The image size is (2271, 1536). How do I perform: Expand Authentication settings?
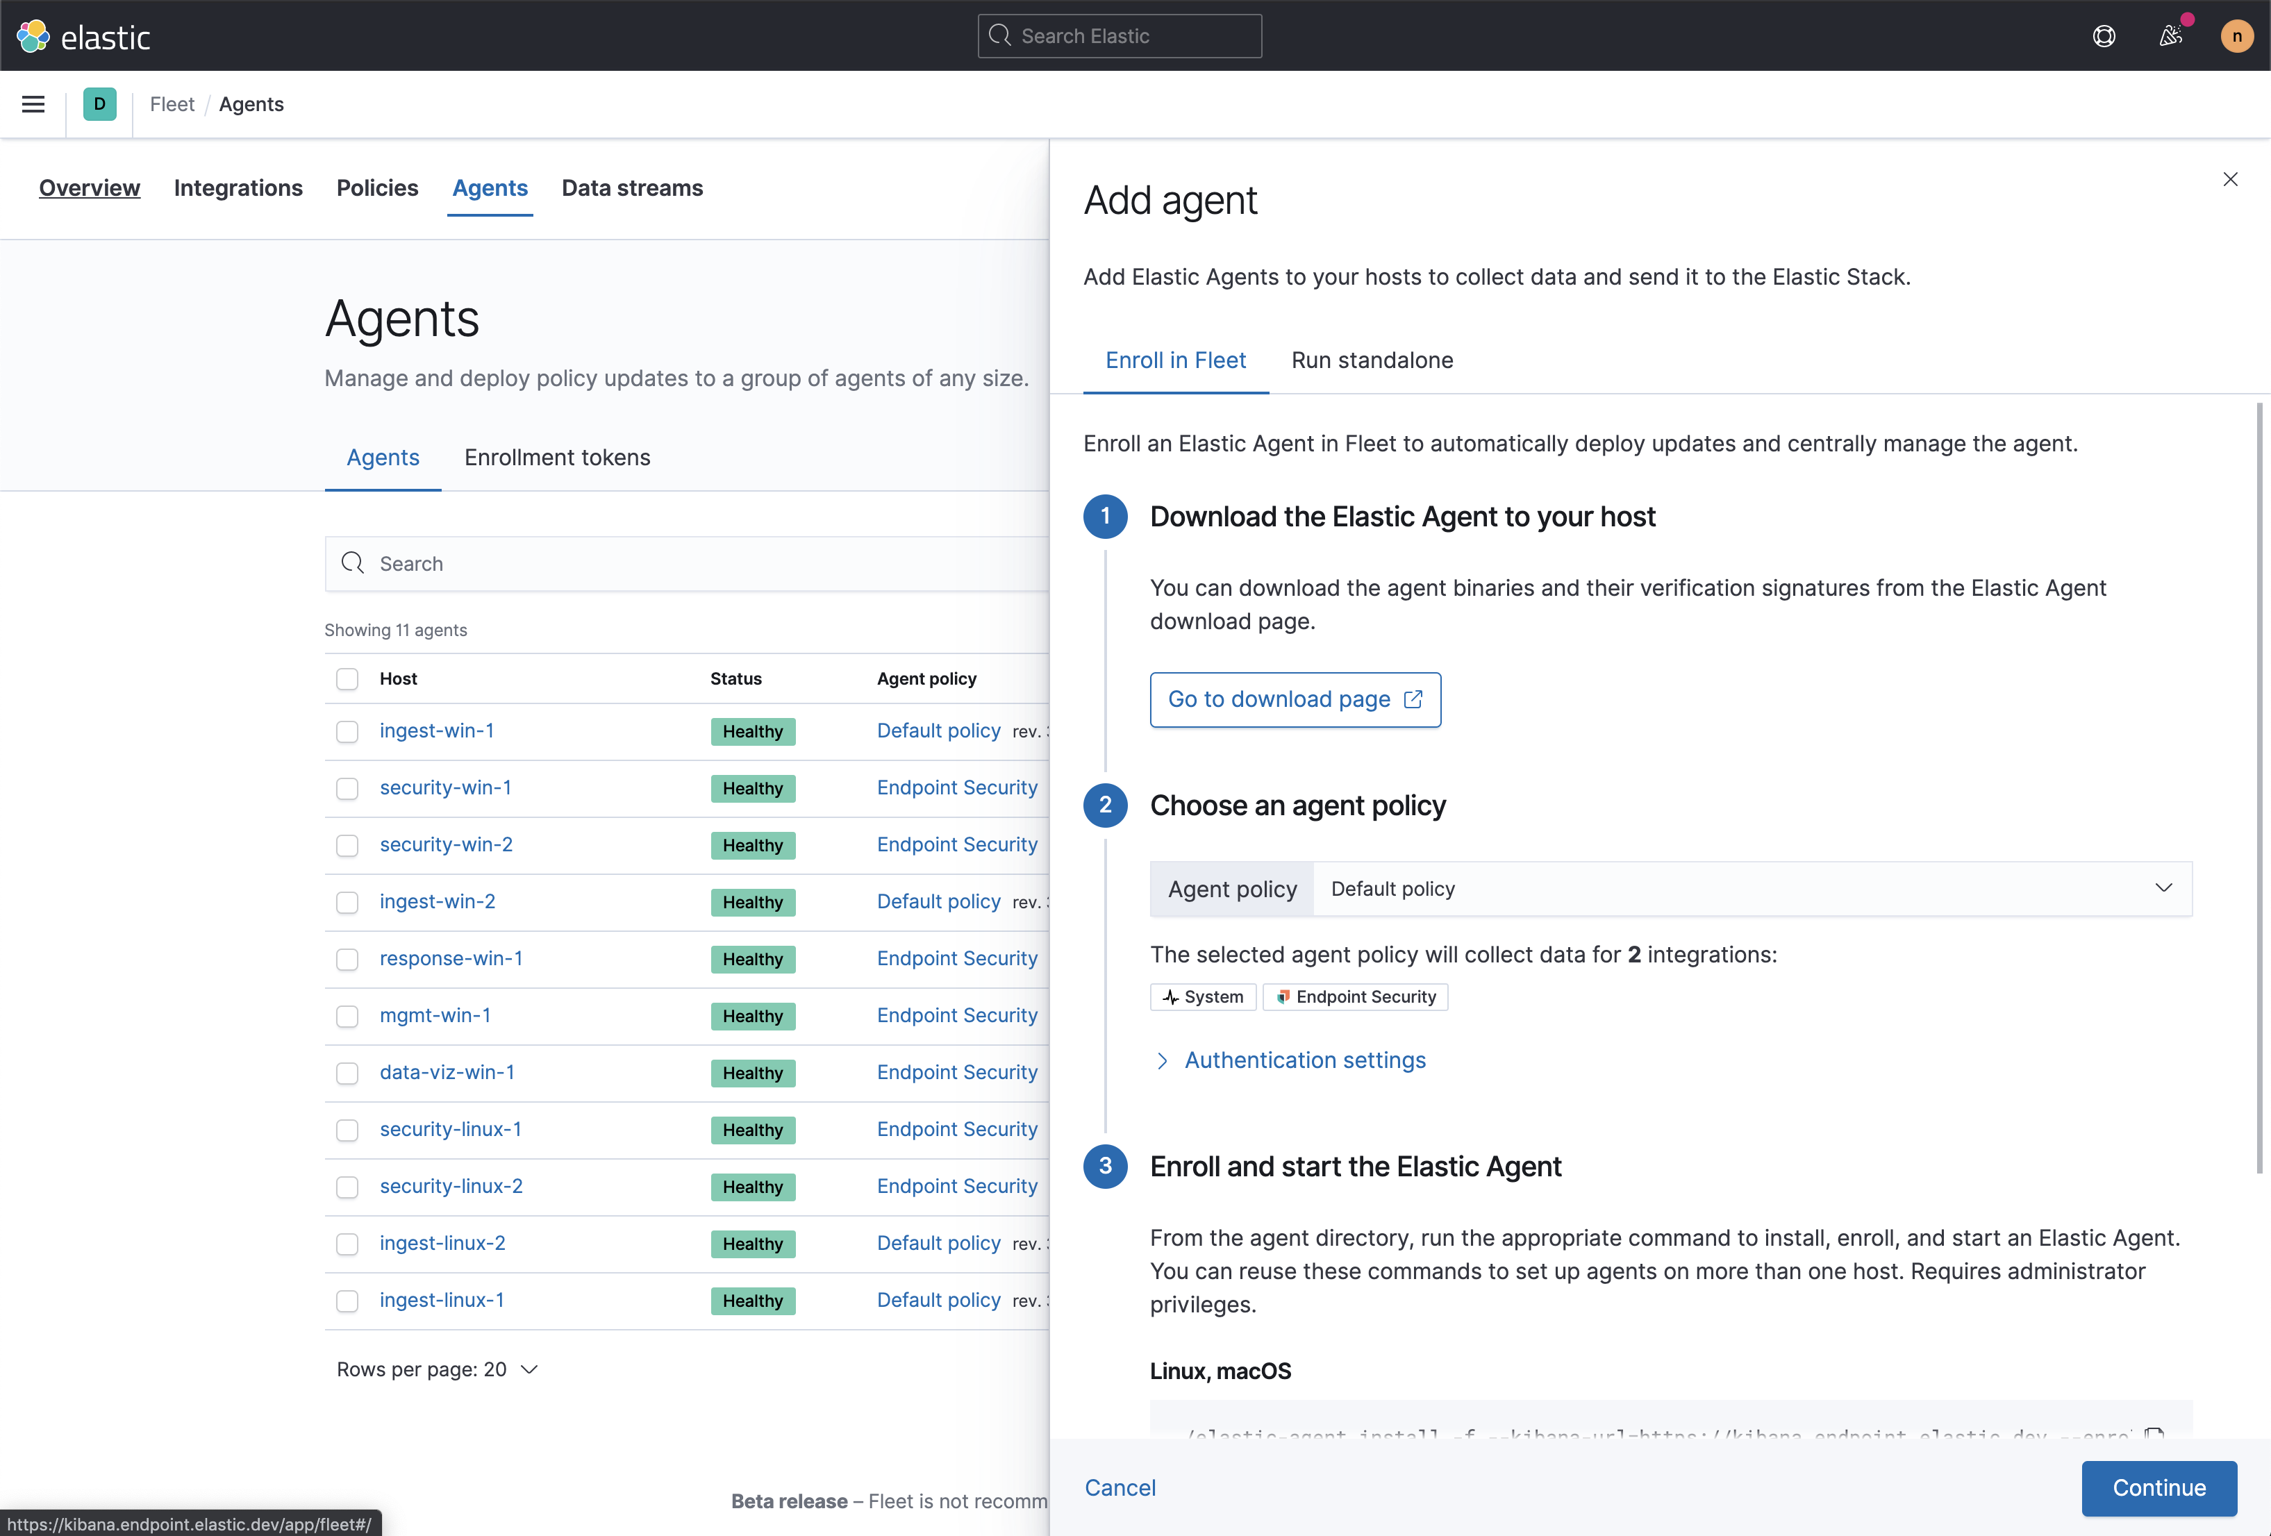(1304, 1060)
